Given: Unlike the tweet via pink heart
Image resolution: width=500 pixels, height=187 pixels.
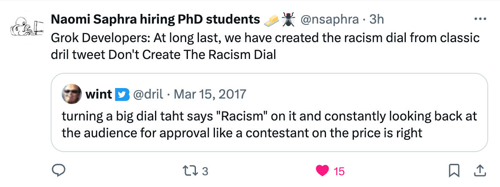Looking at the screenshot, I should click(323, 171).
